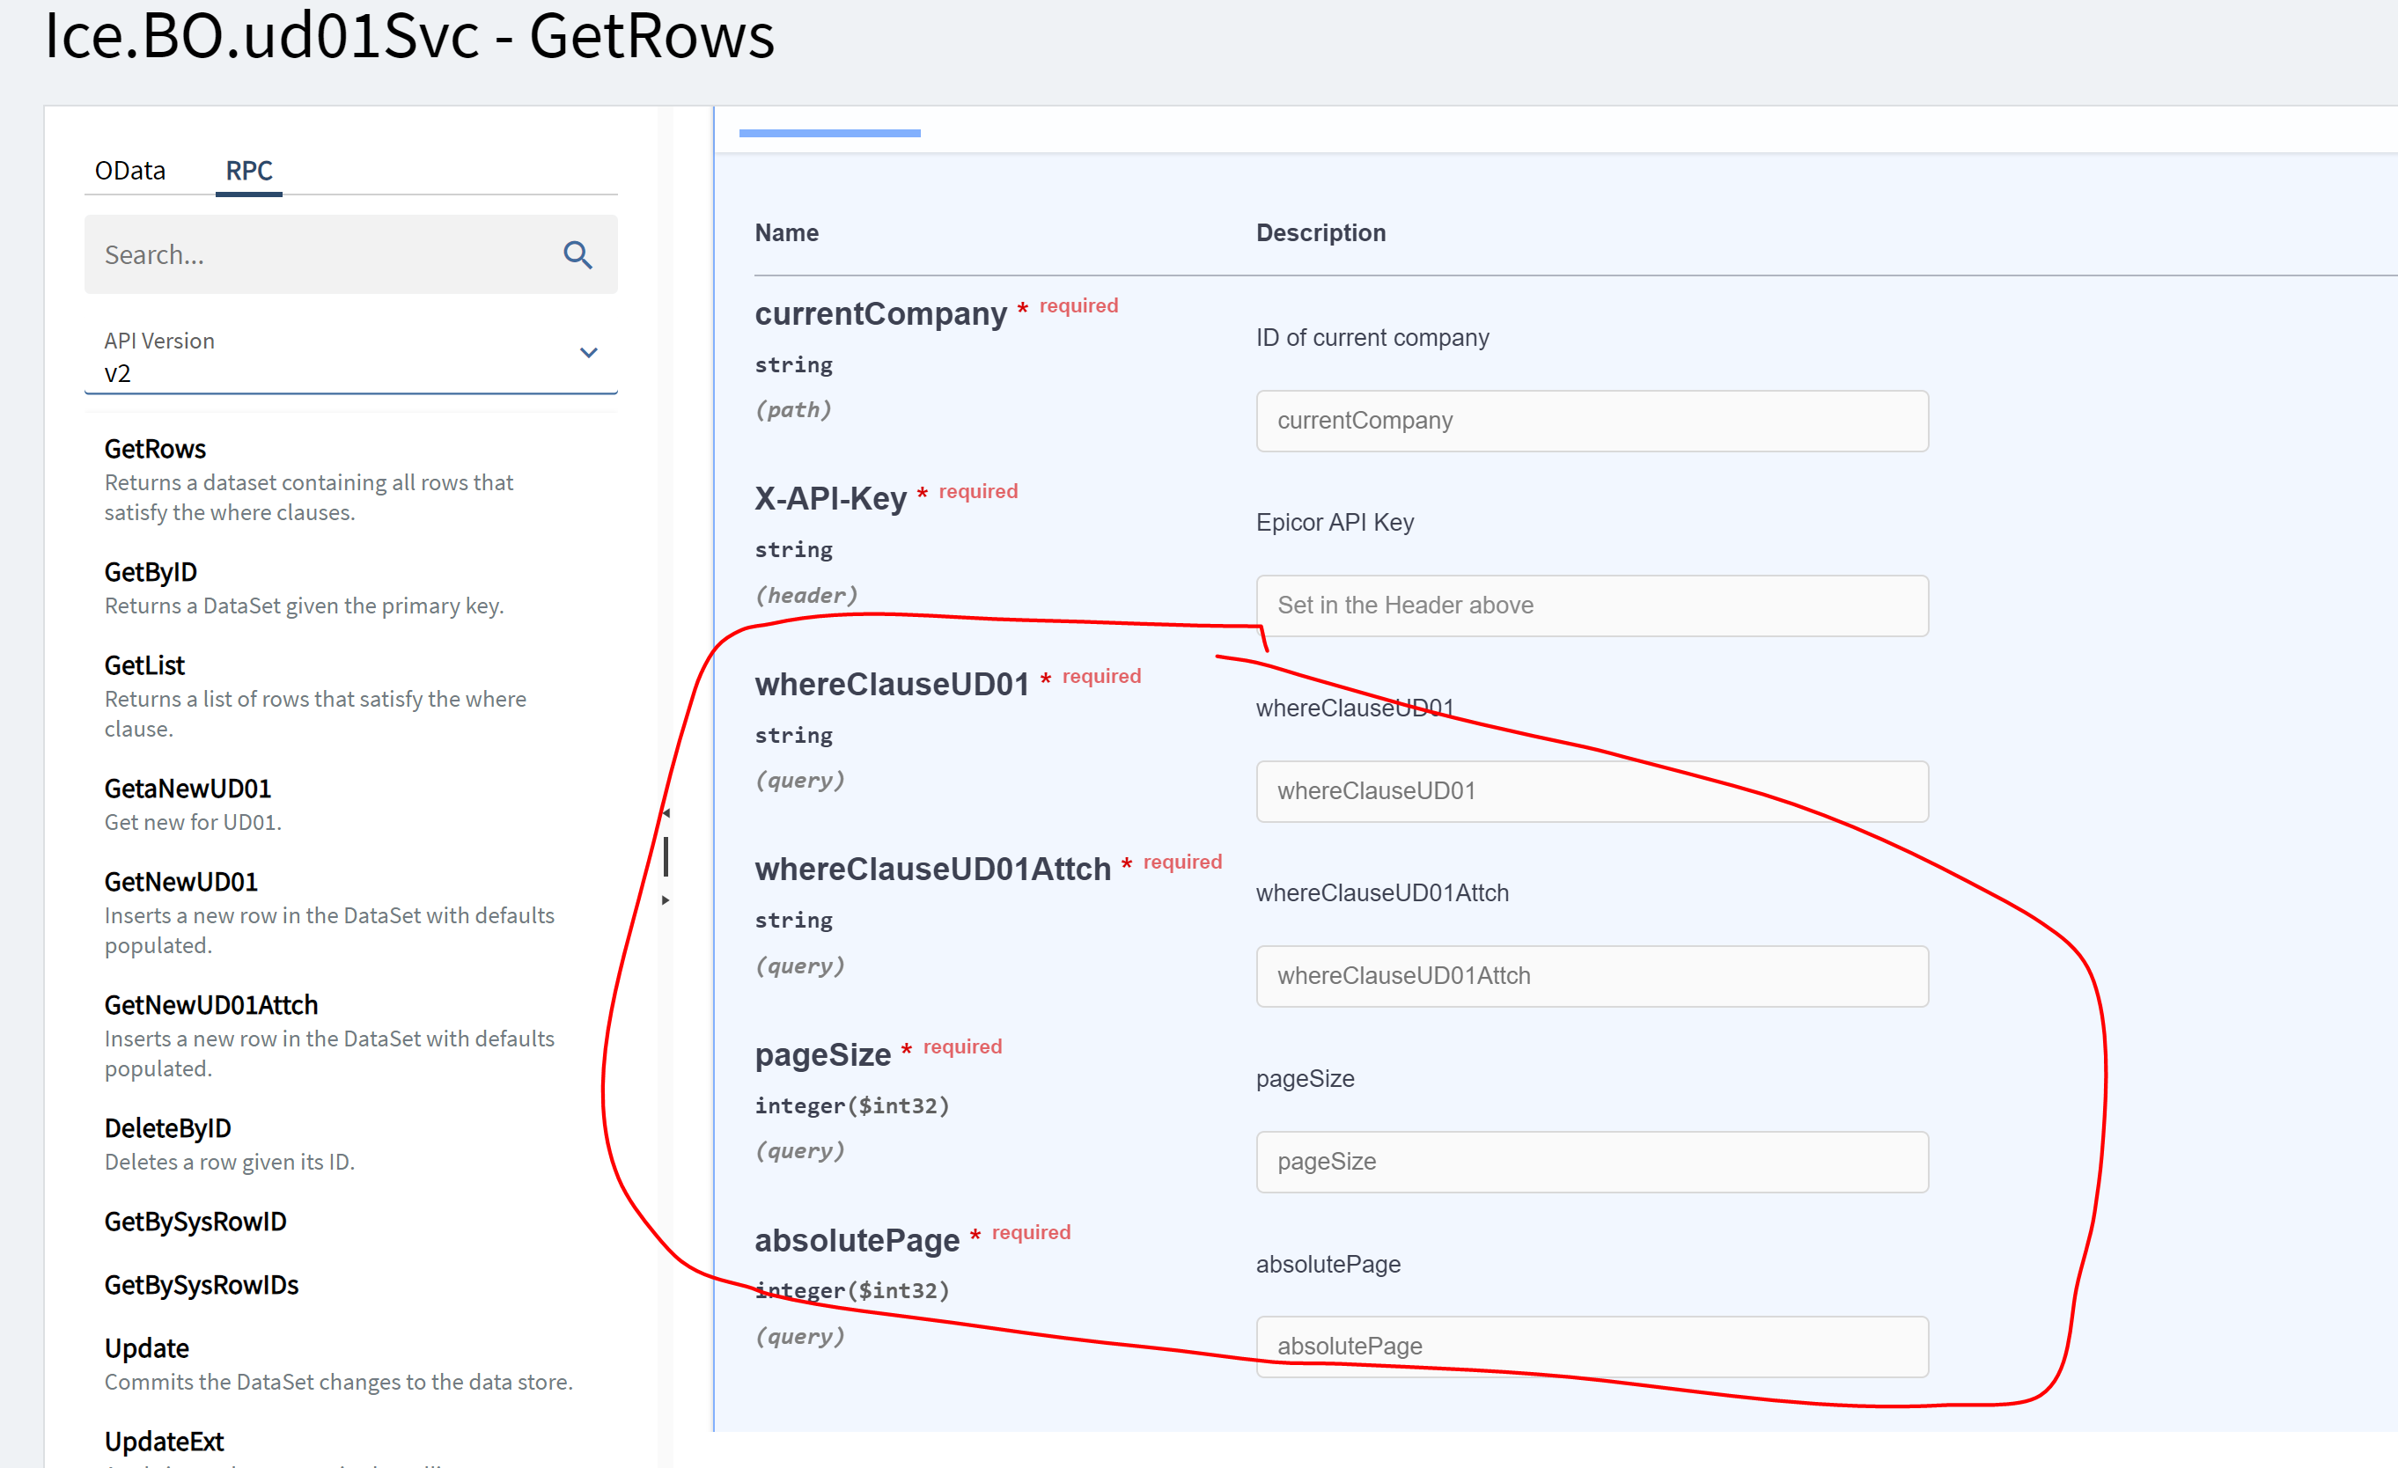Open the UpdateExt method
The width and height of the screenshot is (2398, 1468).
pos(164,1441)
